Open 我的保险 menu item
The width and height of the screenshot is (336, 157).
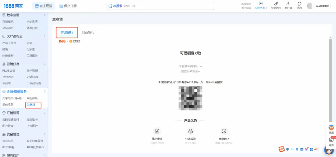32,98
